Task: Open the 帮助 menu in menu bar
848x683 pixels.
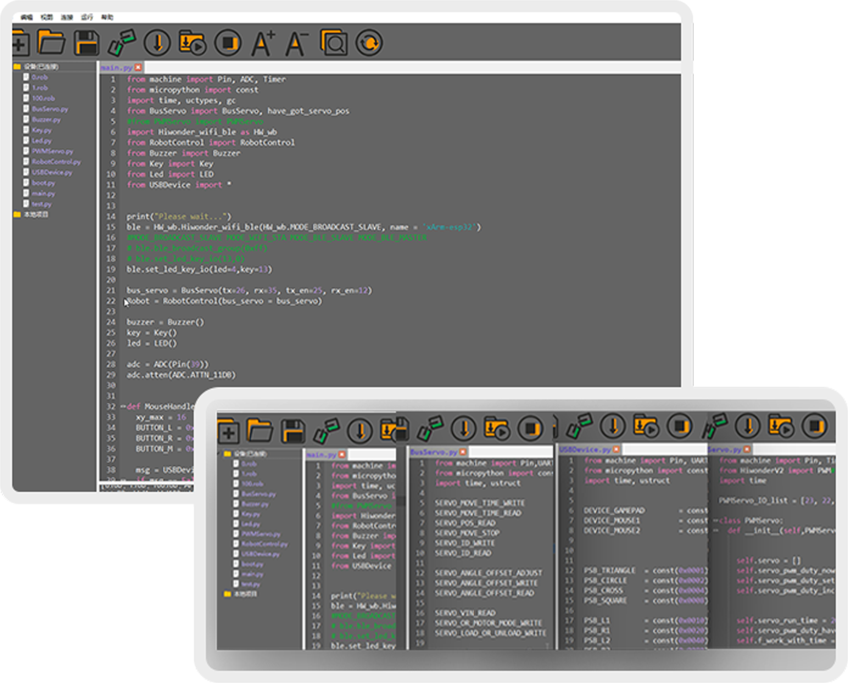Action: pos(107,17)
